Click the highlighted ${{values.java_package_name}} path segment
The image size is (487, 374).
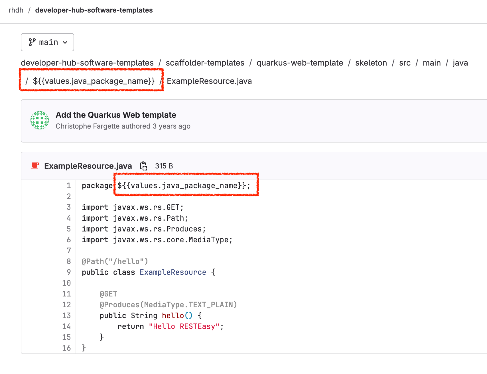point(94,81)
